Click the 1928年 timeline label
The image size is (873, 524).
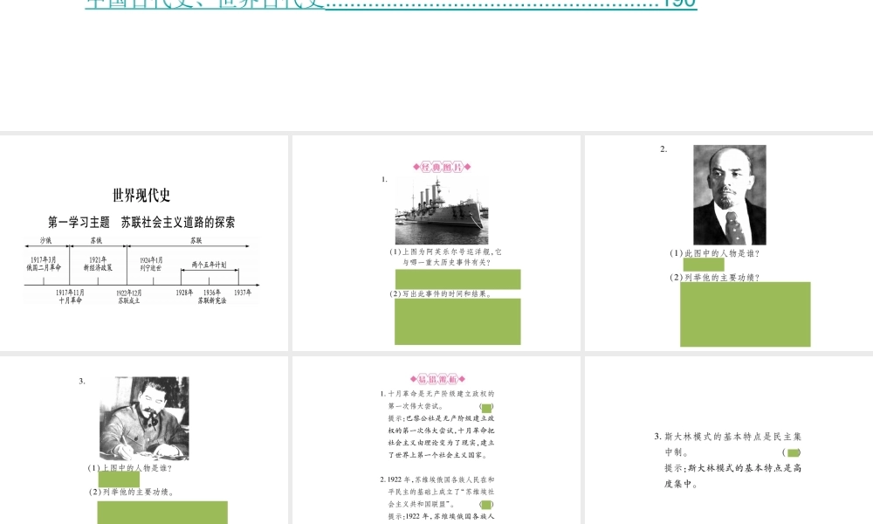tap(184, 293)
